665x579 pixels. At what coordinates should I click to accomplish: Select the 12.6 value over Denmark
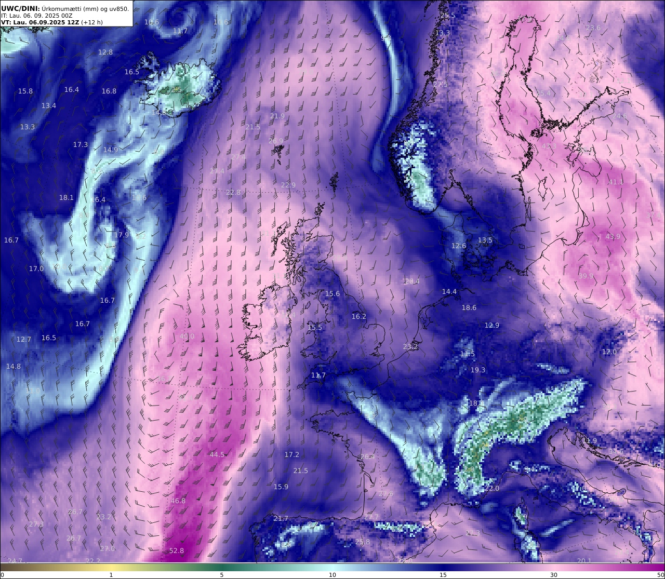click(459, 246)
